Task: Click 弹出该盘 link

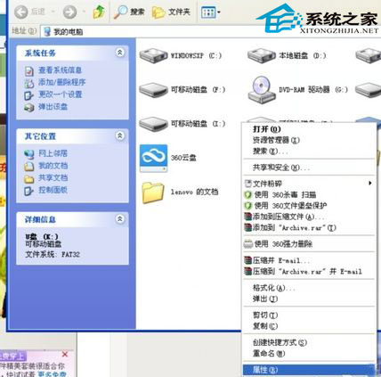Action: point(53,107)
